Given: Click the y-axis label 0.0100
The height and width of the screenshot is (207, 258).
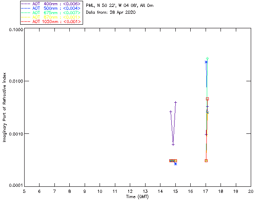Looking at the screenshot, I should (x=16, y=81).
